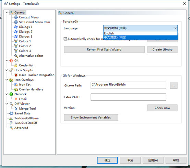Click the Alternative editor magnifier icon
This screenshot has height=168, width=190.
(x=16, y=56)
